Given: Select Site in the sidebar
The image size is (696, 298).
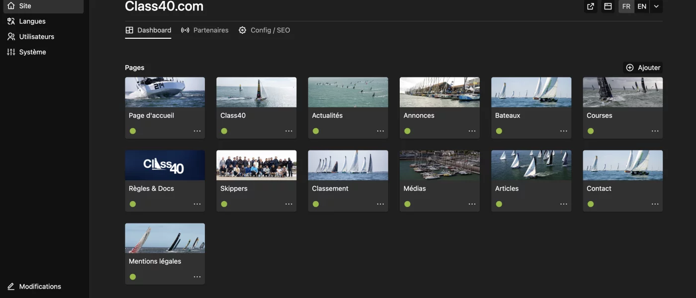Looking at the screenshot, I should coord(43,6).
